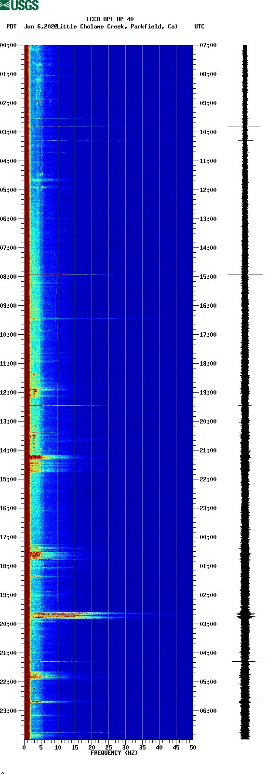Image resolution: width=266 pixels, height=778 pixels.
Task: Click the UTC '10:00' time label
Action: [208, 132]
